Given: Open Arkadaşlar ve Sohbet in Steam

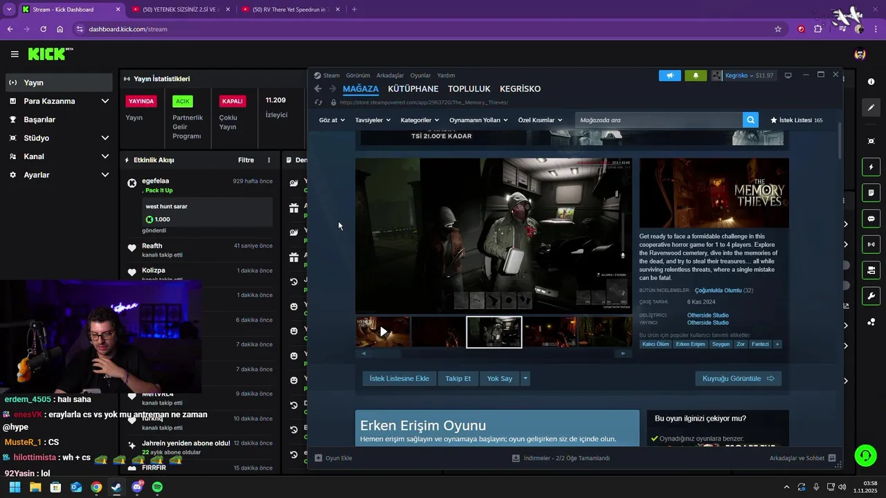Looking at the screenshot, I should point(802,458).
